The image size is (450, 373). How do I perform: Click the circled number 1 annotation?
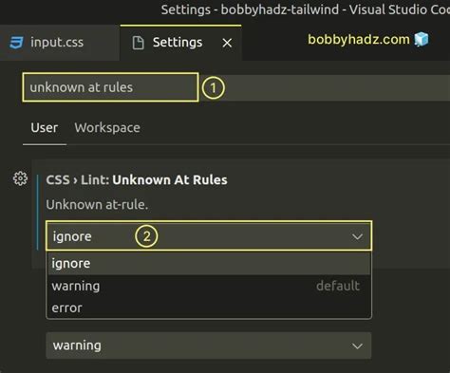pyautogui.click(x=213, y=87)
